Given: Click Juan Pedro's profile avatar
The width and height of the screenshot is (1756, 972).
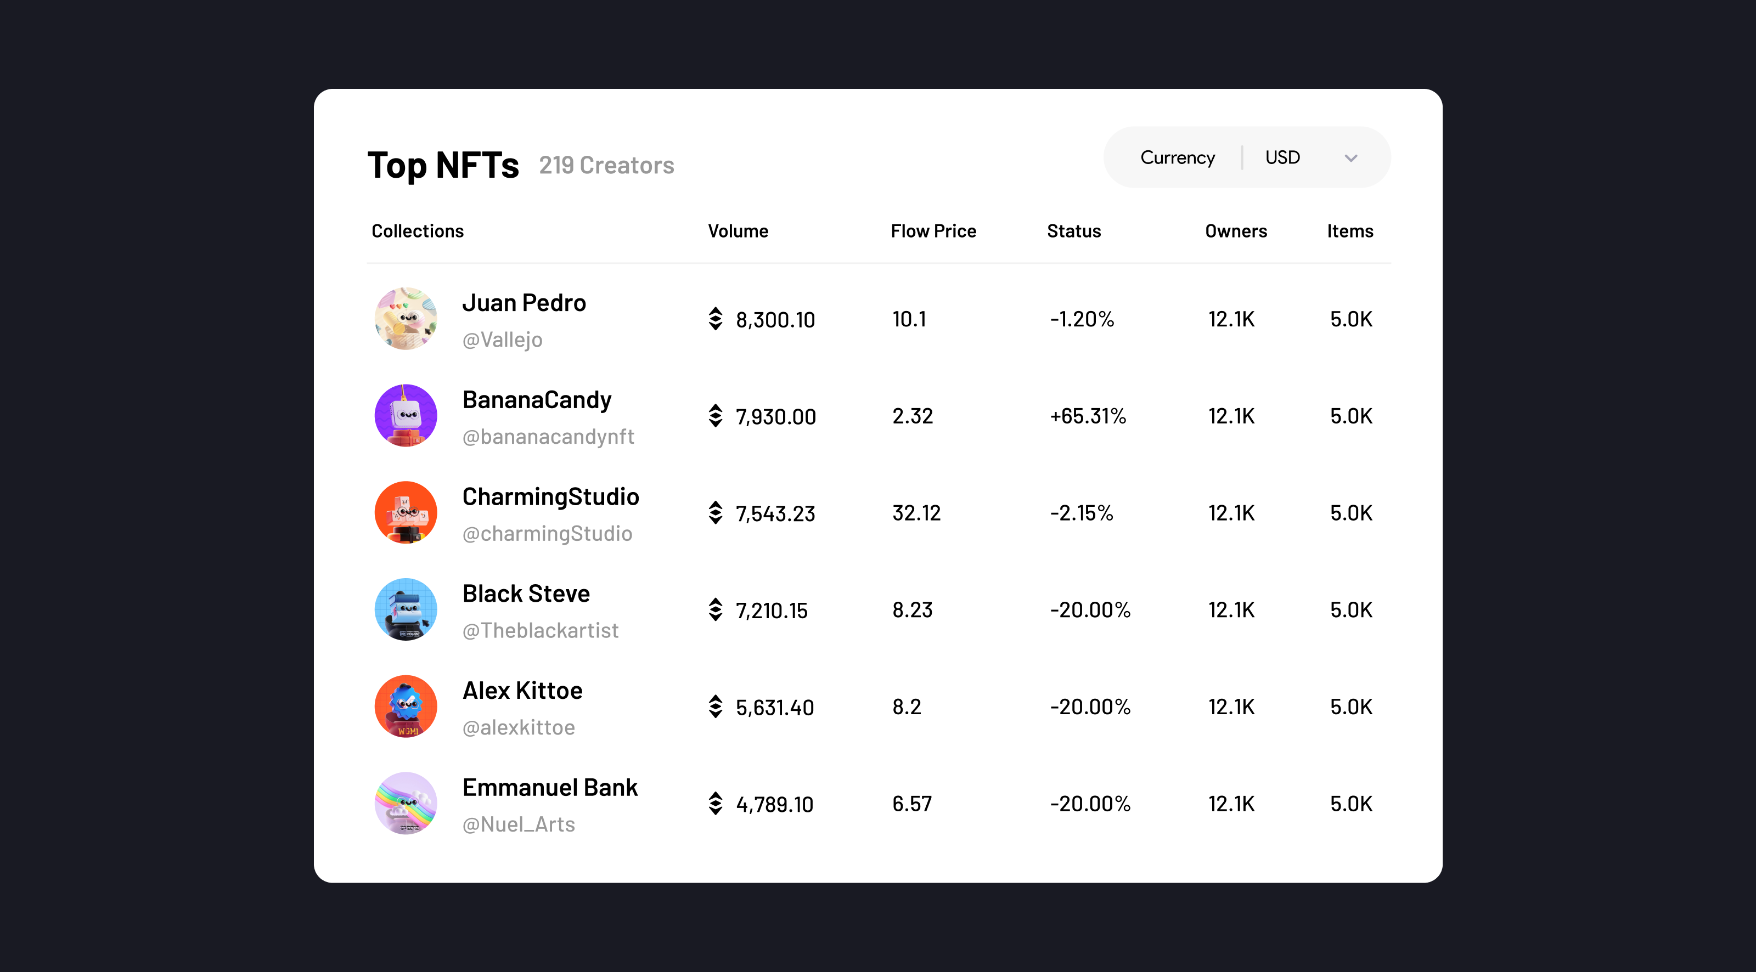Looking at the screenshot, I should (x=406, y=318).
